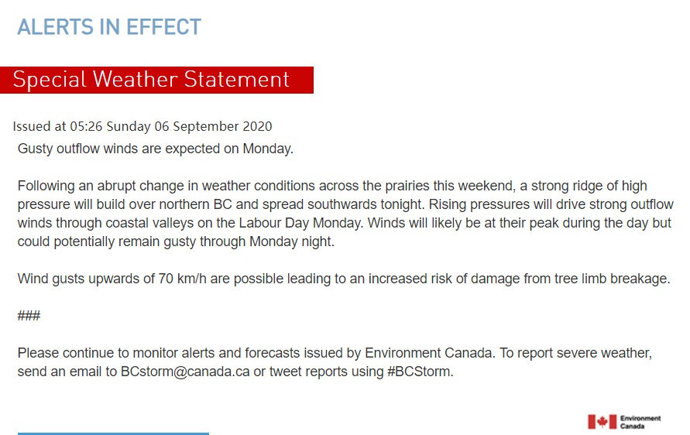Click the ALERTS IN EFFECT heading
690x435 pixels.
point(109,27)
